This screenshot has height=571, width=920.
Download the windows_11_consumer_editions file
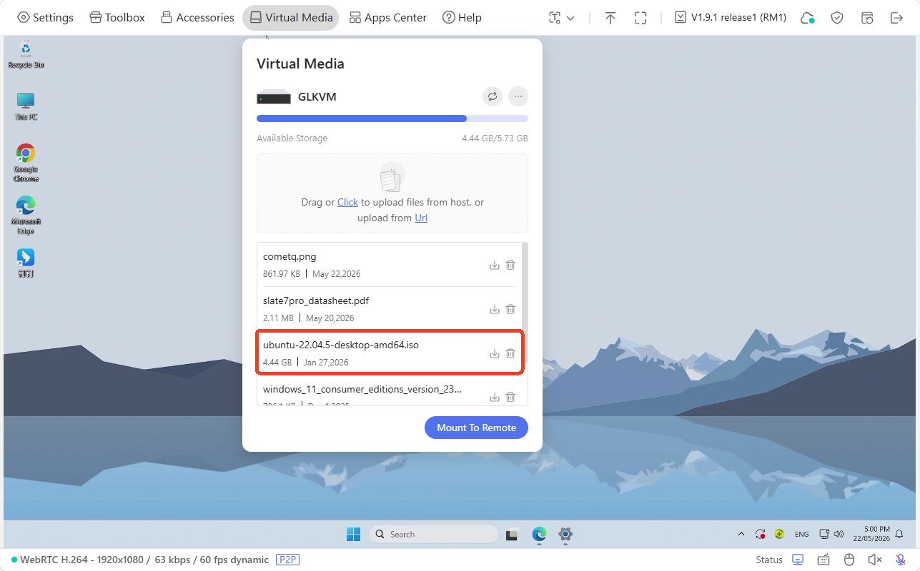[494, 397]
